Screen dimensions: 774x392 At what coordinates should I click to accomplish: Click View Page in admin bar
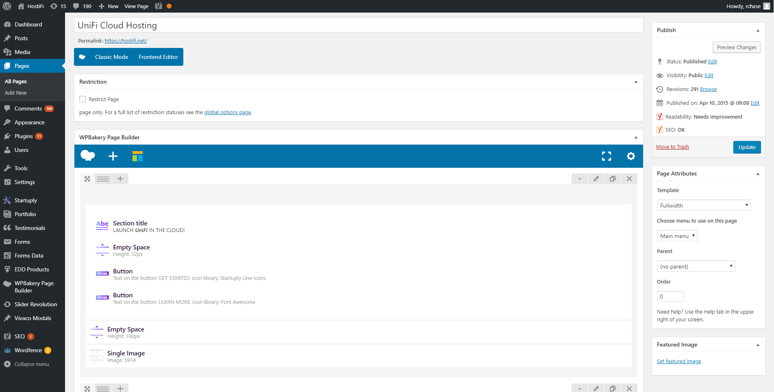(x=137, y=6)
